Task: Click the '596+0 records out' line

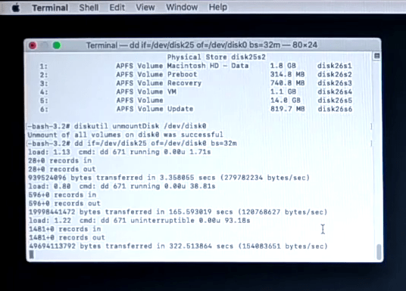Action: tap(64, 203)
